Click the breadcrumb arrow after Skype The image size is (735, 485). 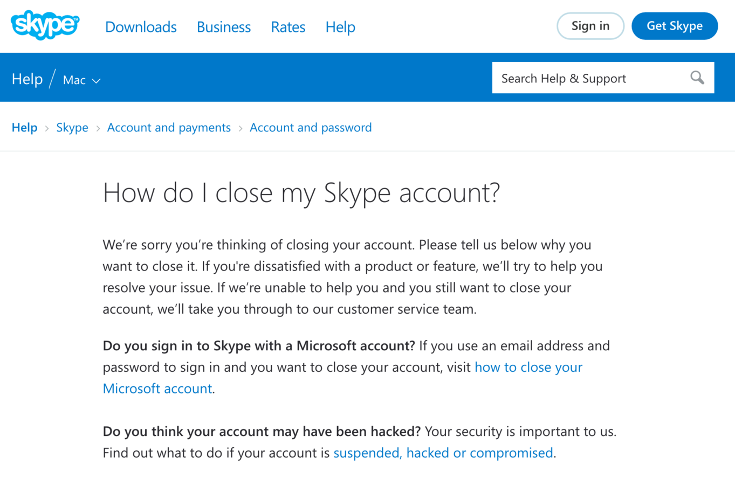coord(98,128)
